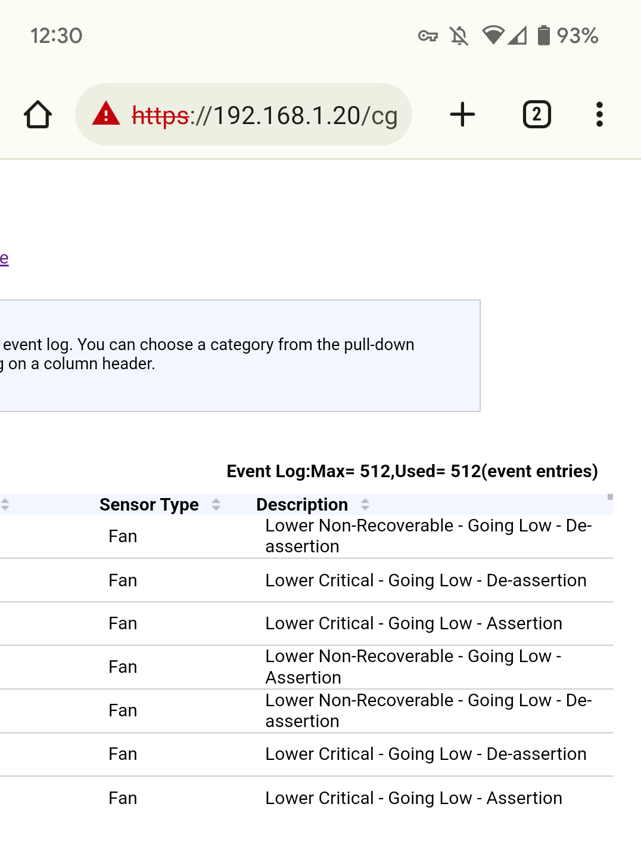
Task: Click the Sensor Type column header
Action: [149, 505]
